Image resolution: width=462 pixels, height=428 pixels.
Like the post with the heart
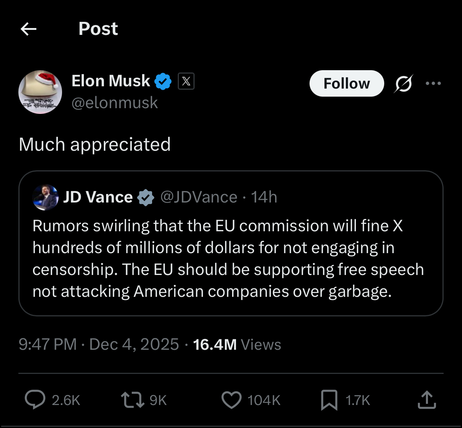[232, 400]
